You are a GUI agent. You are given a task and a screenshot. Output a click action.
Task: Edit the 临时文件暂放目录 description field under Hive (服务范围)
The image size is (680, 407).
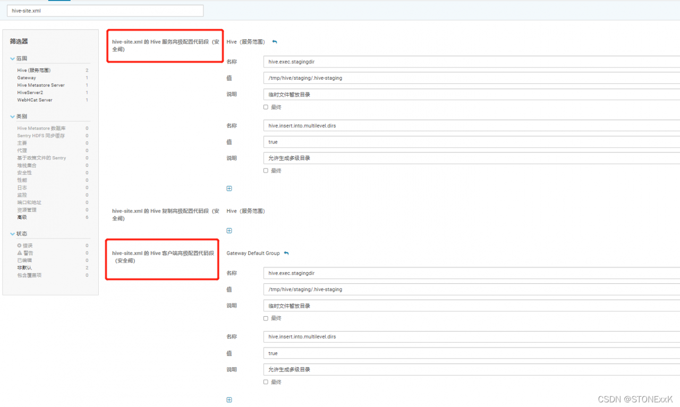coord(472,95)
